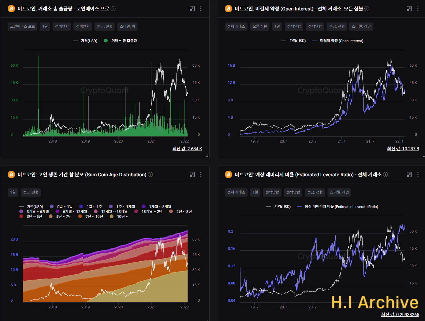The width and height of the screenshot is (425, 321).
Task: Toggle 0일 ~ 1일 legend series
Action: pos(61,207)
